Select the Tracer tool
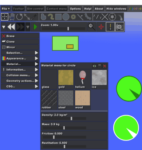 tap(120, 17)
